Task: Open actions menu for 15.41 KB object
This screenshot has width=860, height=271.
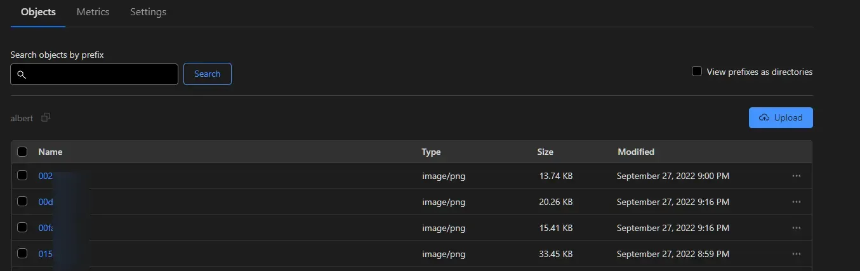Action: 797,228
